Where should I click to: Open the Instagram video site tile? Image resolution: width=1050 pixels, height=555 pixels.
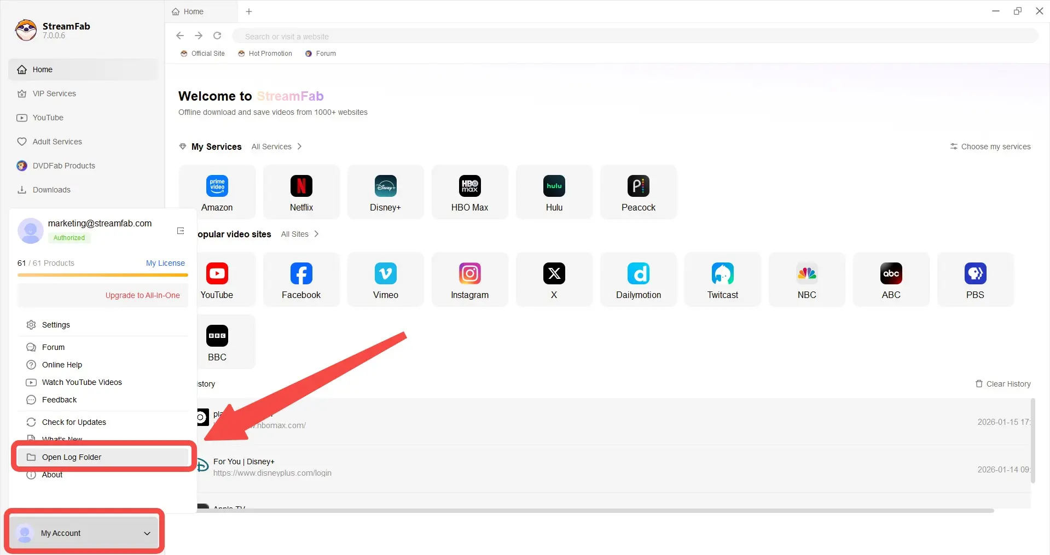(470, 279)
